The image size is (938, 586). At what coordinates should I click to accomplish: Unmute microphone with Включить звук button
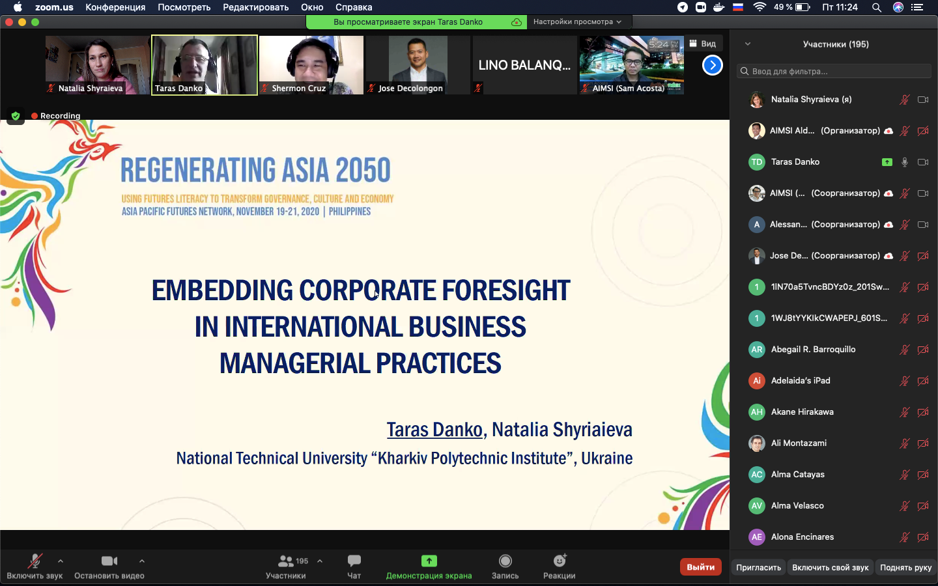(x=35, y=566)
